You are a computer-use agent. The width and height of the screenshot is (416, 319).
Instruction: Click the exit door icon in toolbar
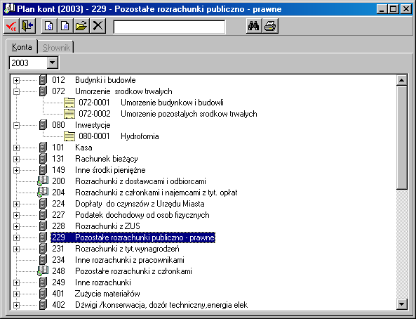(x=27, y=26)
